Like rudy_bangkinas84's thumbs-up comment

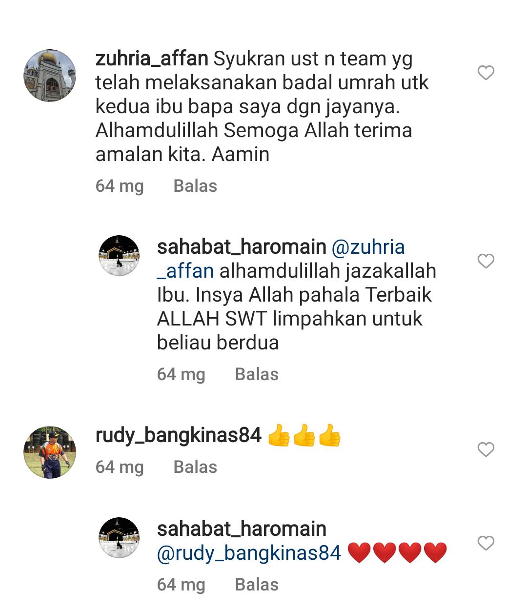coord(486,449)
